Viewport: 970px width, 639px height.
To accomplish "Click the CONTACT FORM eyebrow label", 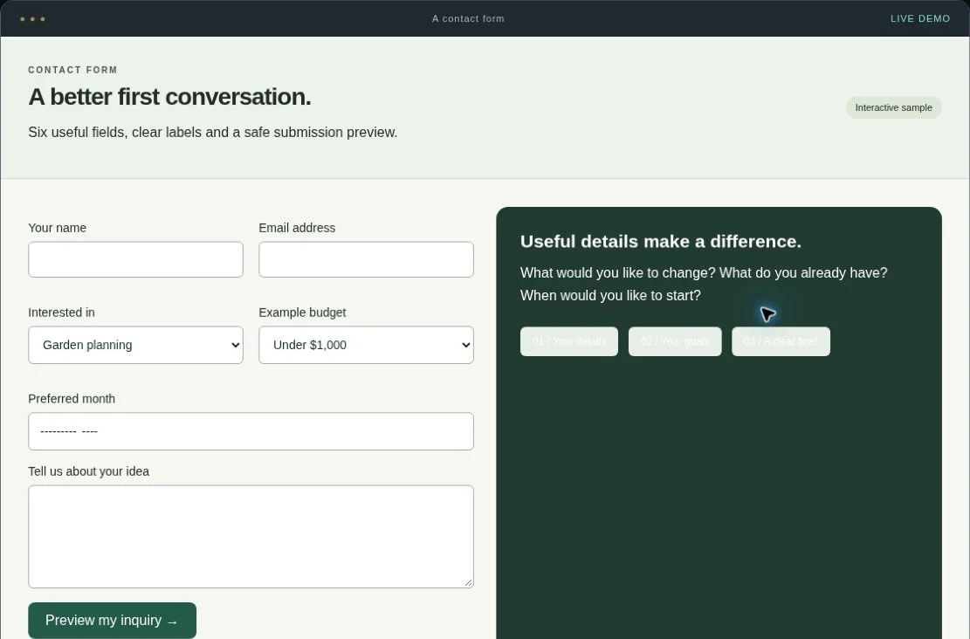I will pos(73,70).
